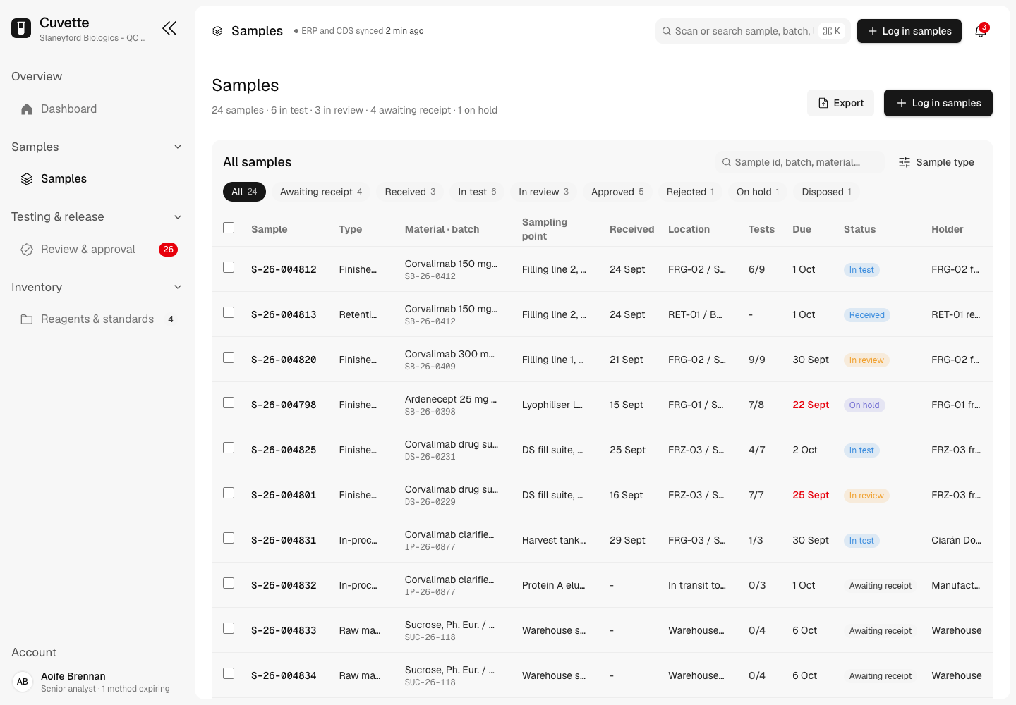This screenshot has height=705, width=1016.
Task: Select the Disposed filter tab
Action: pyautogui.click(x=826, y=192)
